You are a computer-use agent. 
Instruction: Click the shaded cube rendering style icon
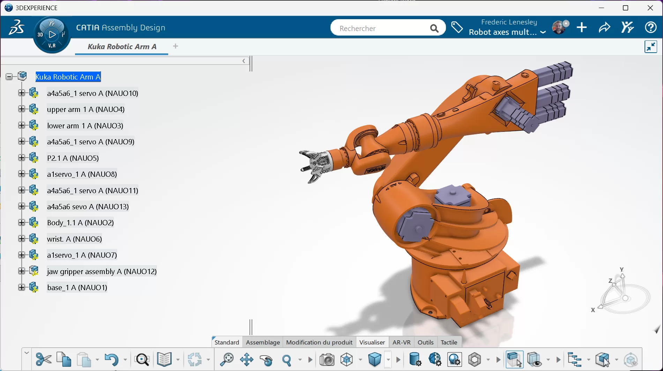(x=374, y=359)
